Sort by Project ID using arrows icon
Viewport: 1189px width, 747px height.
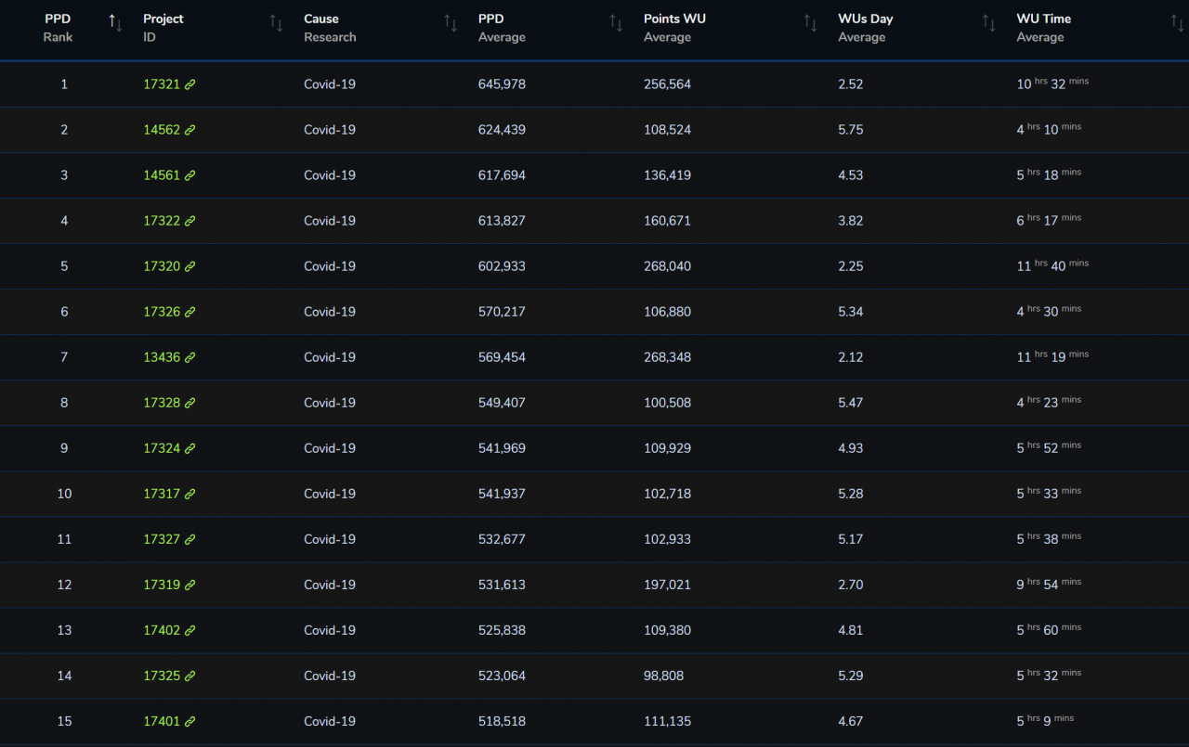point(276,22)
